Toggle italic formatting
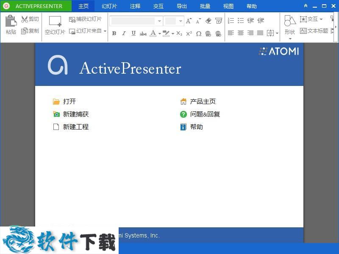The width and height of the screenshot is (339, 254). click(x=124, y=33)
